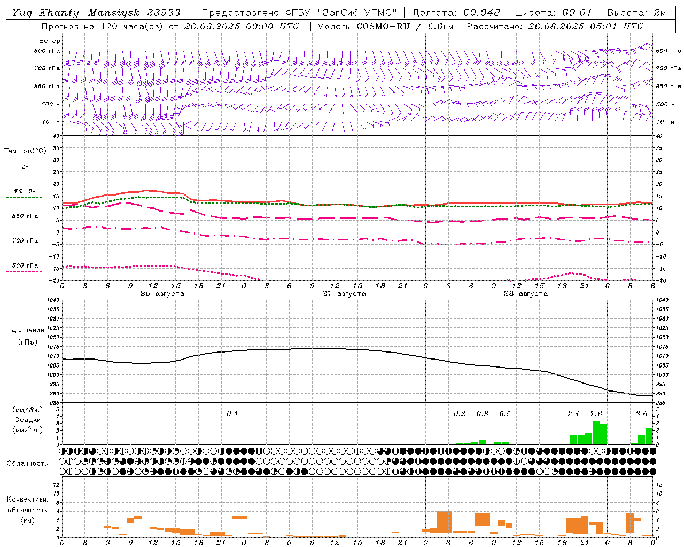Click the station title Yug_Khanty-Mansiysk_23933
This screenshot has height=547, width=684.
(96, 12)
